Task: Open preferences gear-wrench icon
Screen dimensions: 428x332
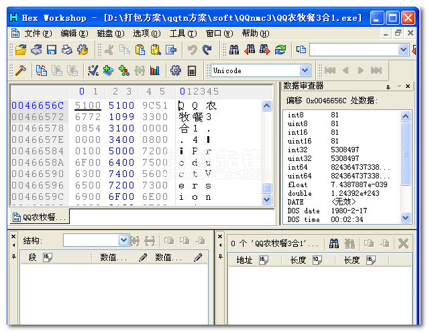Action: 83,50
